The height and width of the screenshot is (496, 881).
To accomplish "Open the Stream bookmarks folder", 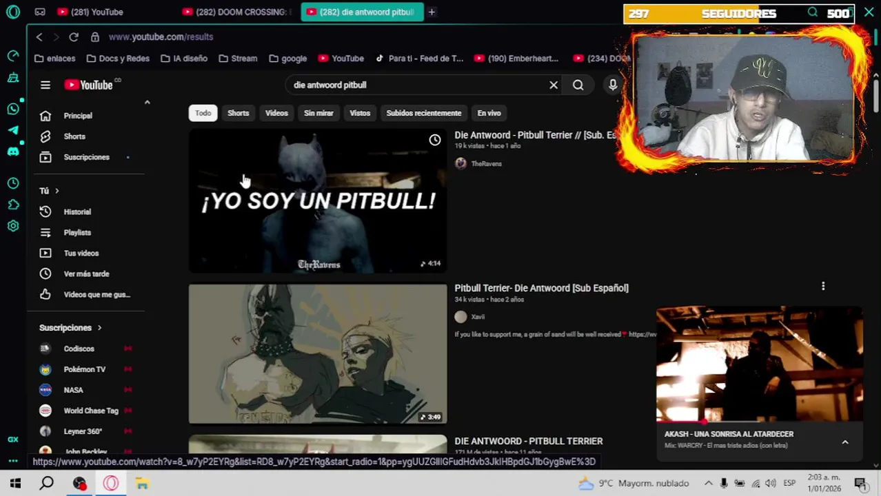I will [237, 59].
